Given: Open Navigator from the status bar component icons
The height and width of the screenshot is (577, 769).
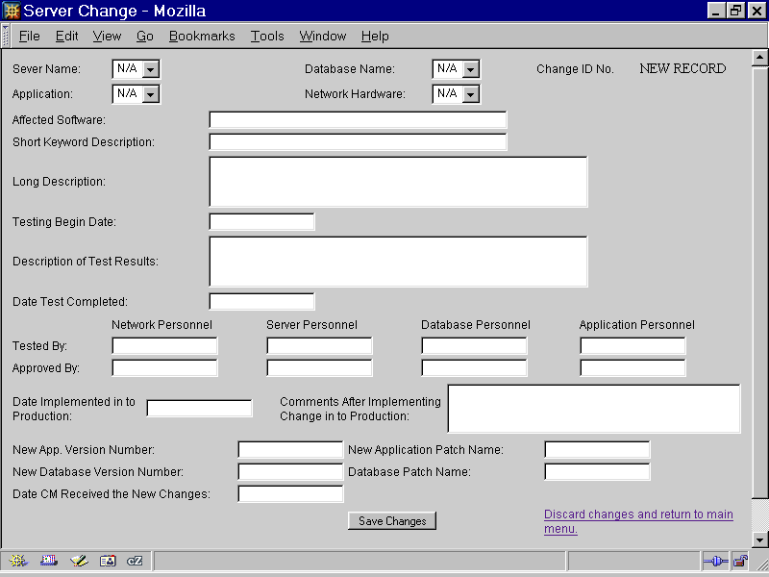Looking at the screenshot, I should click(18, 561).
